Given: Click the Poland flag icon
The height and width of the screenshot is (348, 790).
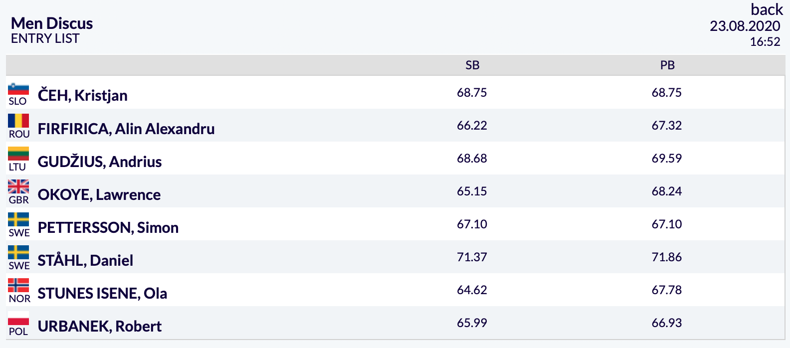Looking at the screenshot, I should coord(18,319).
